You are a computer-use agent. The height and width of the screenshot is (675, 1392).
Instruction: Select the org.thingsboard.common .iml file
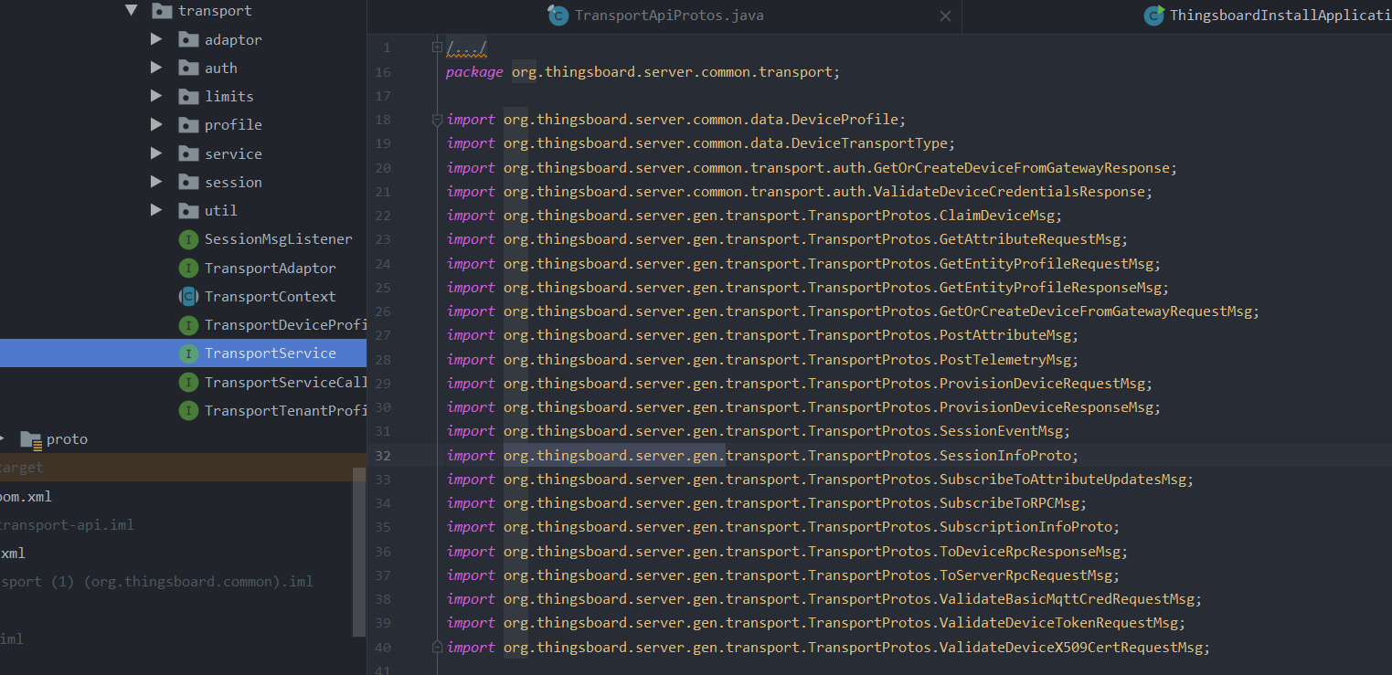pos(156,582)
